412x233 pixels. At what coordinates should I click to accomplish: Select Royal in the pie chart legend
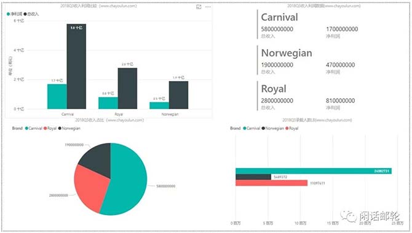pos(50,128)
